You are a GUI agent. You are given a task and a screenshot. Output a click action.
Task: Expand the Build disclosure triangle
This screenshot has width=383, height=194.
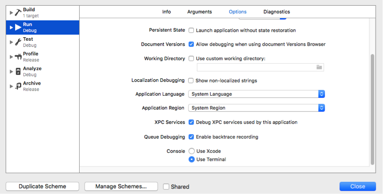pyautogui.click(x=11, y=13)
